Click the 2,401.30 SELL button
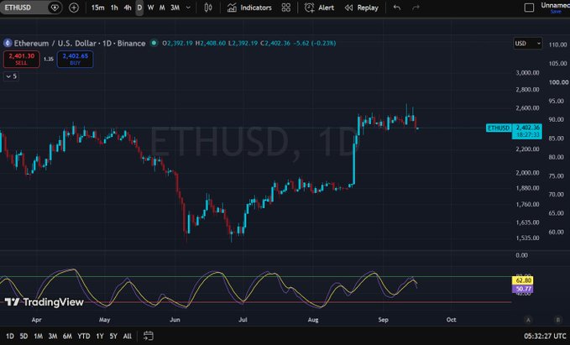570x345 pixels. (22, 60)
